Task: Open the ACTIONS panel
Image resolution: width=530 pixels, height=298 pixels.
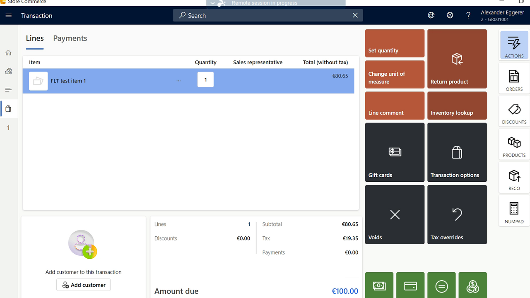Action: 514,46
